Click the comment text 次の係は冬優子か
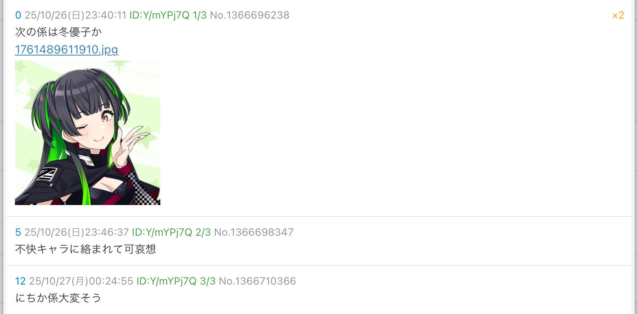This screenshot has height=314, width=638. point(58,32)
